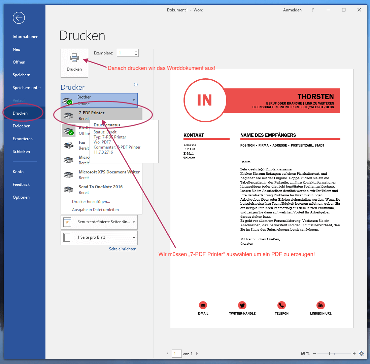Switch to the Exportieren section
The image size is (370, 364).
[22, 138]
